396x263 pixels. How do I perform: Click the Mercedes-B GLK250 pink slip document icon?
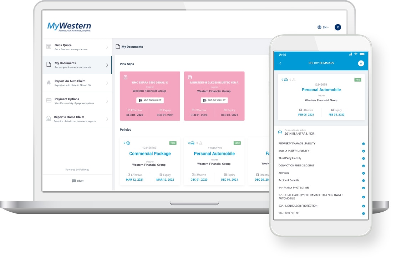click(x=190, y=77)
